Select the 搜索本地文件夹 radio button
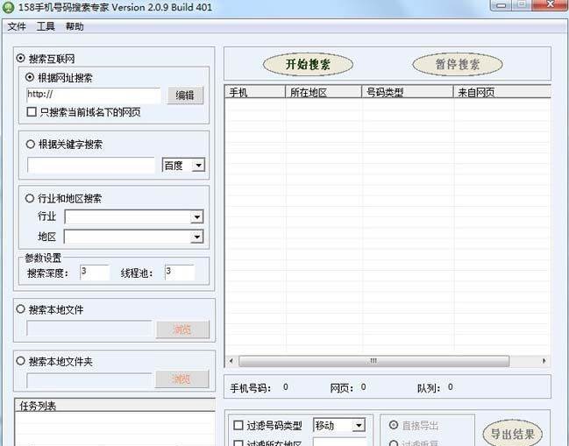This screenshot has width=569, height=446. coord(21,361)
